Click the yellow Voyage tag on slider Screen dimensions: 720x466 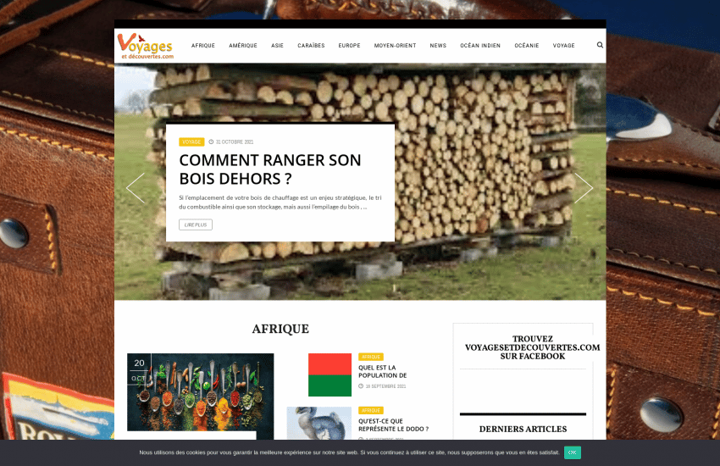point(191,141)
